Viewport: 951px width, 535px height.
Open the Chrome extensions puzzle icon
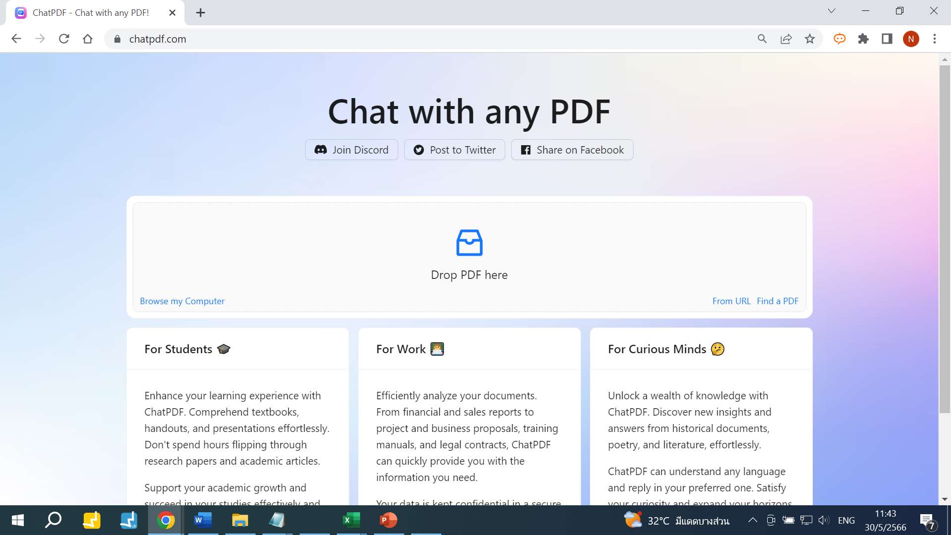point(863,39)
